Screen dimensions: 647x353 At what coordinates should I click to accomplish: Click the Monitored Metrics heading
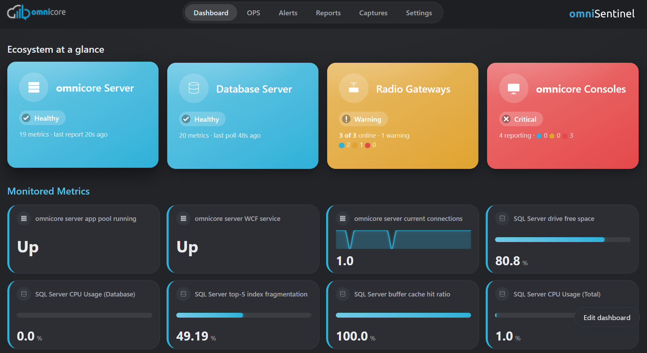(48, 191)
